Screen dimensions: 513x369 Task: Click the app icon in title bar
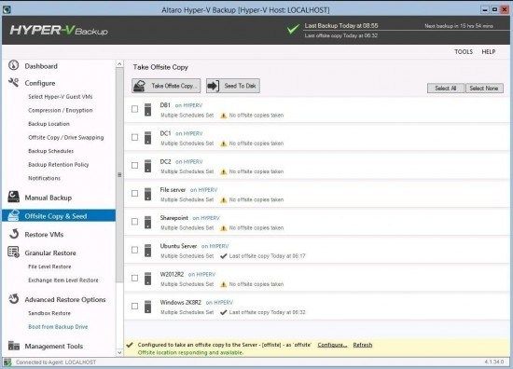click(x=7, y=9)
